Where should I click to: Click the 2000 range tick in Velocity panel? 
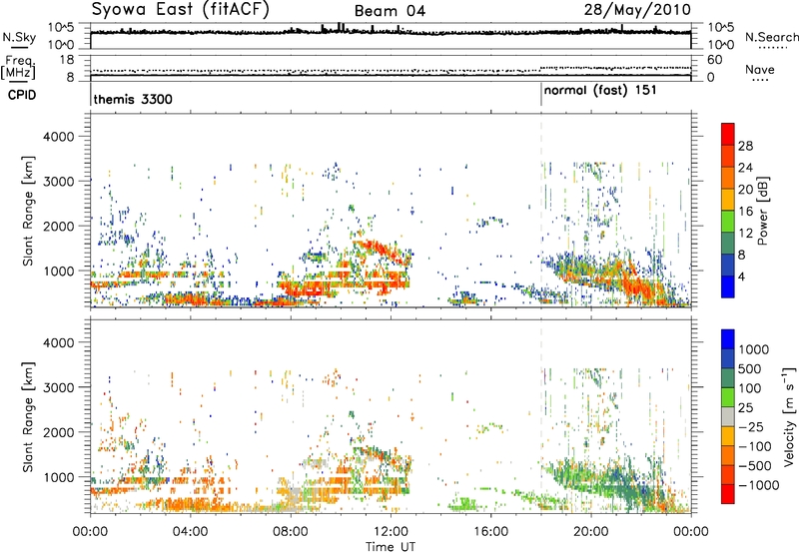(x=59, y=432)
